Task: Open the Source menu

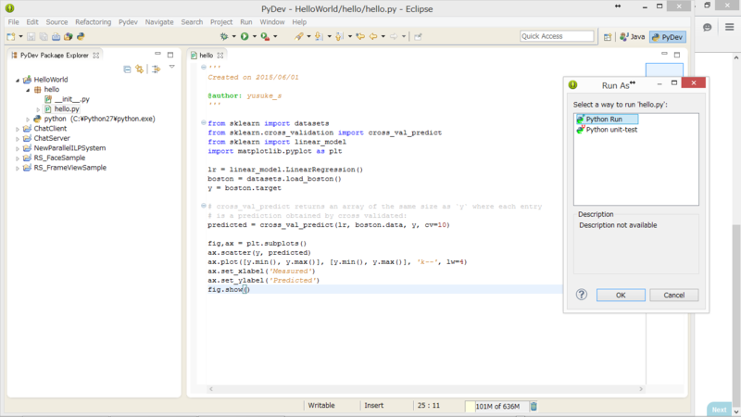Action: [x=57, y=21]
